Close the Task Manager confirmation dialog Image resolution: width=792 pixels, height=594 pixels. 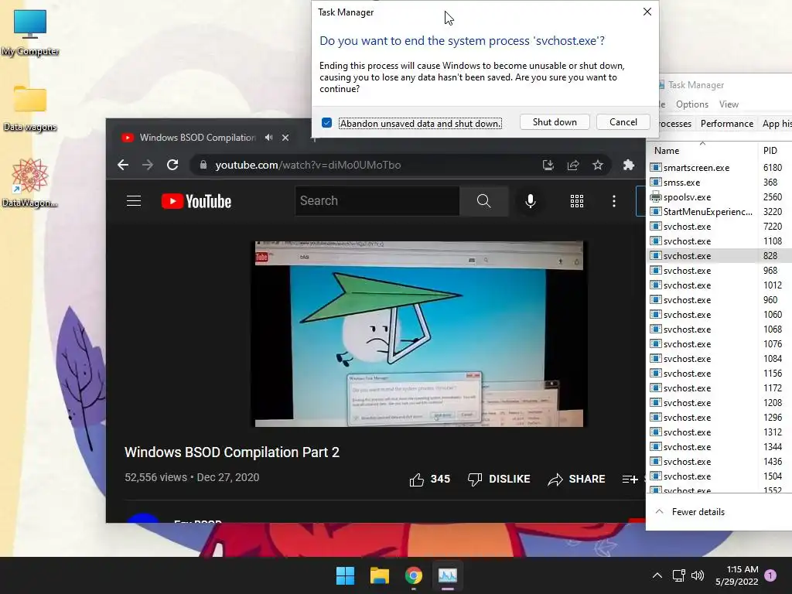click(x=647, y=12)
